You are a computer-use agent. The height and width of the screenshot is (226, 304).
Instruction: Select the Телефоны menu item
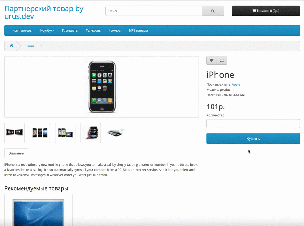coord(94,30)
